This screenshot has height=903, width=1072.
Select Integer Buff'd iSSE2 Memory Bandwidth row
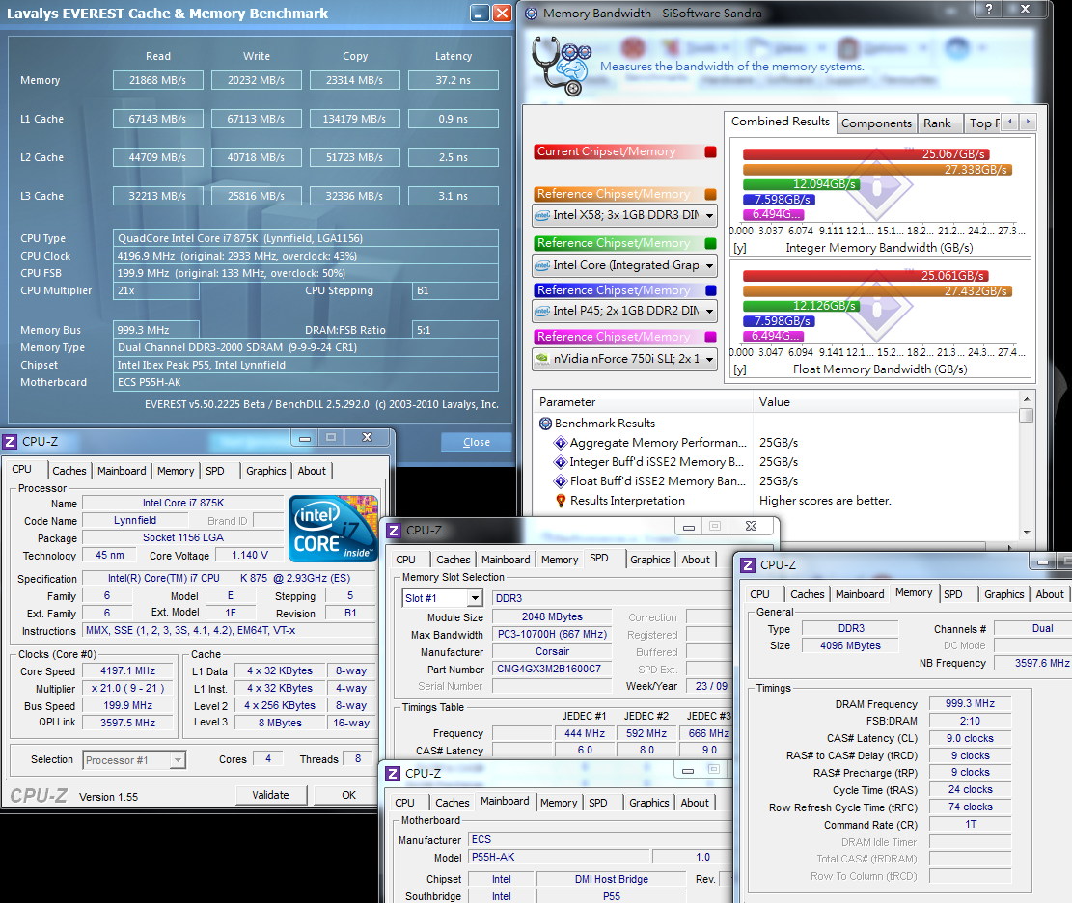click(x=656, y=462)
